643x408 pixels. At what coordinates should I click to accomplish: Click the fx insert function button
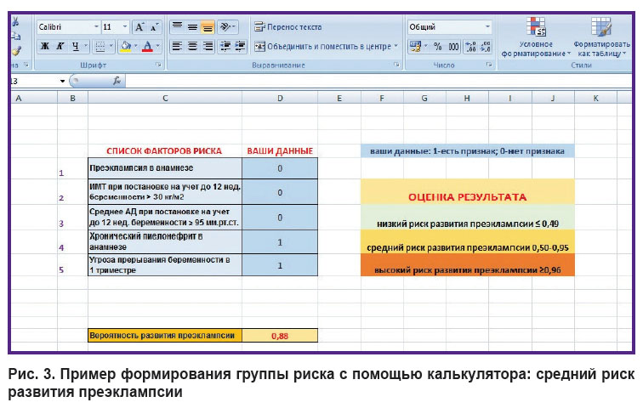coord(117,81)
